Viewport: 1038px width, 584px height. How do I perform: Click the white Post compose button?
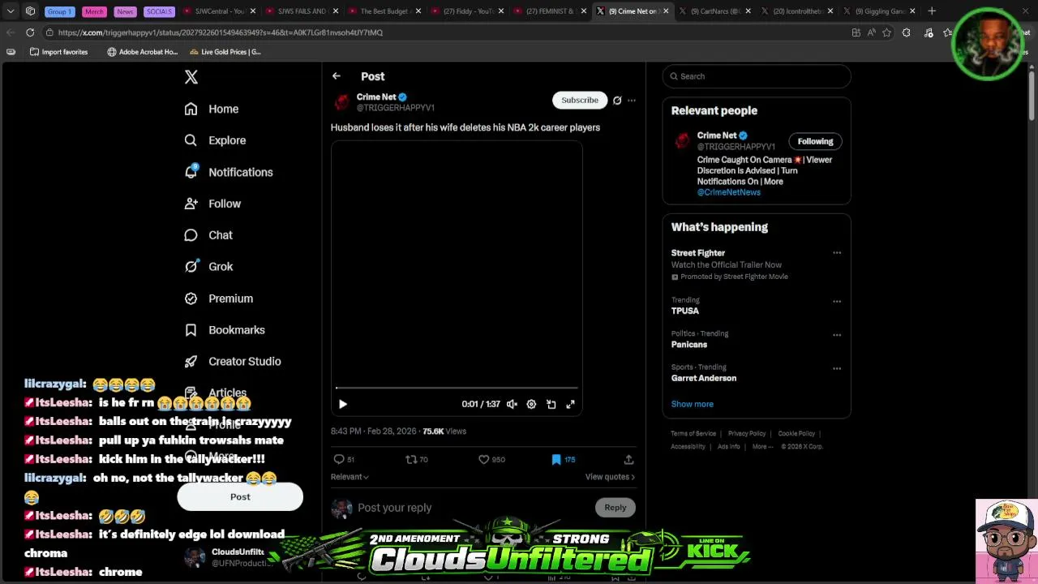[240, 496]
